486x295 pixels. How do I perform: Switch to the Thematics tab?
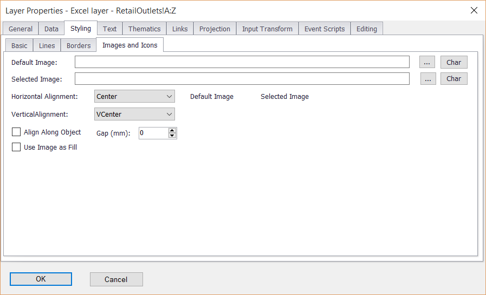click(x=144, y=29)
